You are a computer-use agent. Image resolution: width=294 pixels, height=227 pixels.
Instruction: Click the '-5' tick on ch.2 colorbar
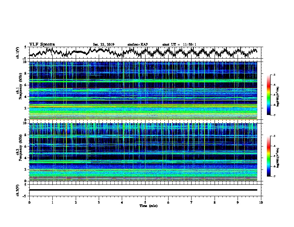click(x=274, y=156)
